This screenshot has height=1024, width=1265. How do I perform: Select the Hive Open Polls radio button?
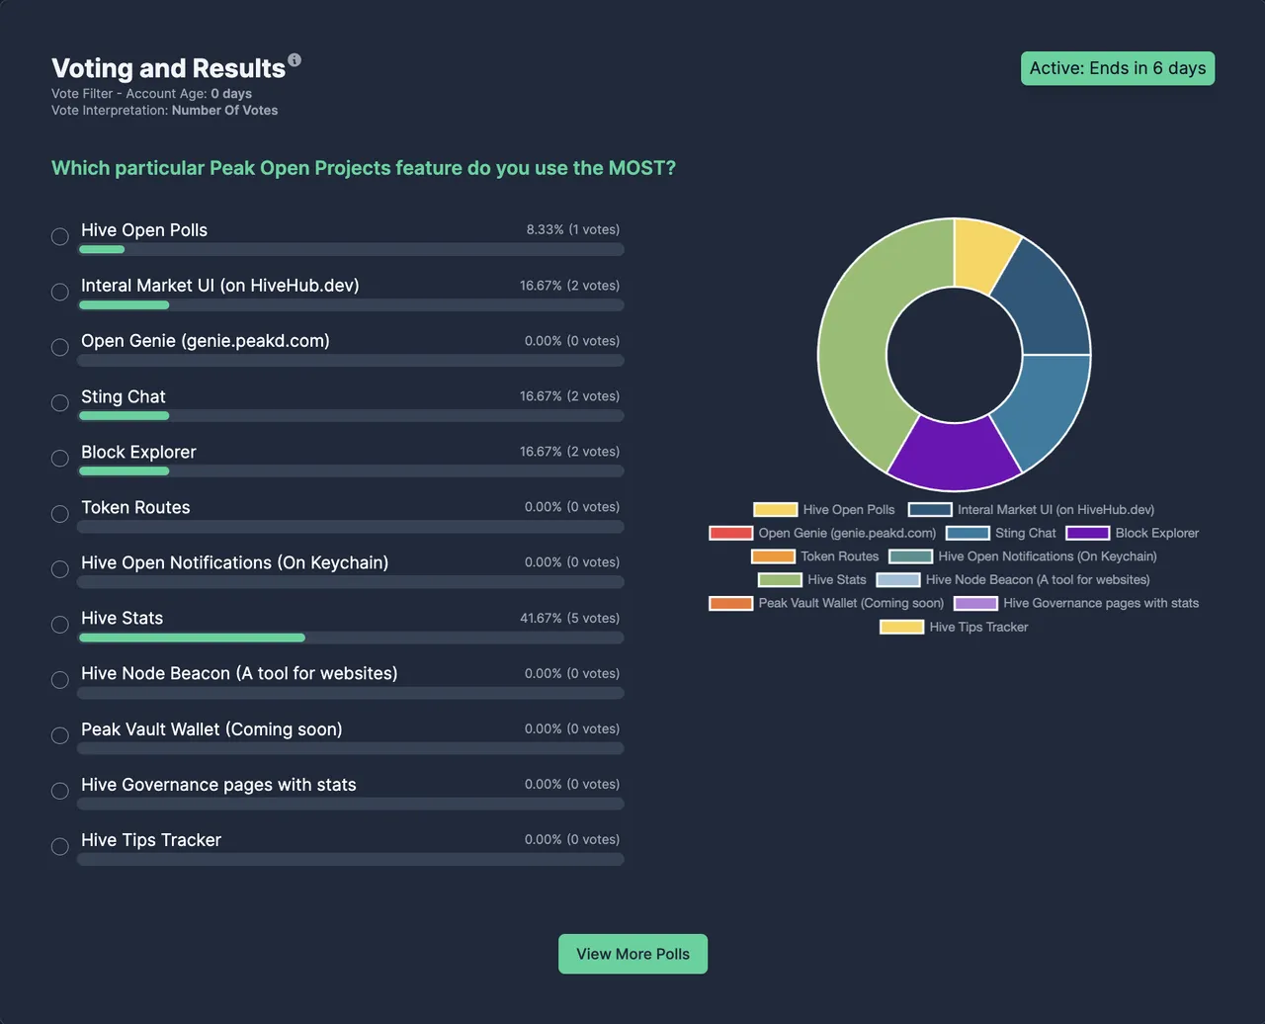tap(60, 236)
